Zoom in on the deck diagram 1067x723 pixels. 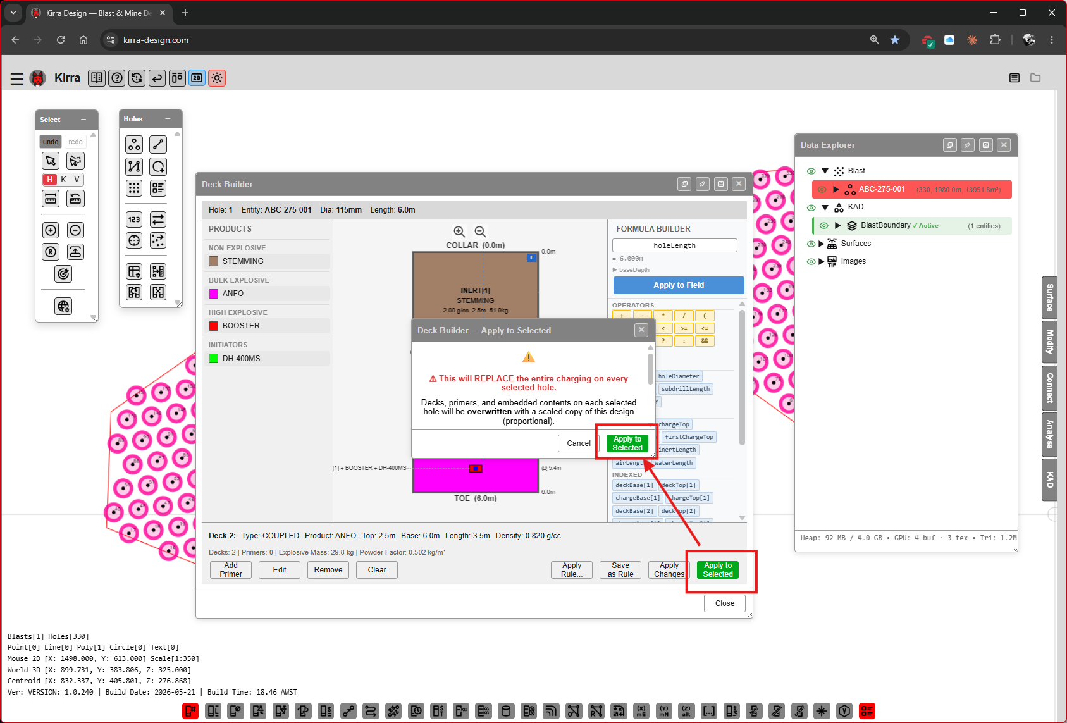click(x=459, y=232)
